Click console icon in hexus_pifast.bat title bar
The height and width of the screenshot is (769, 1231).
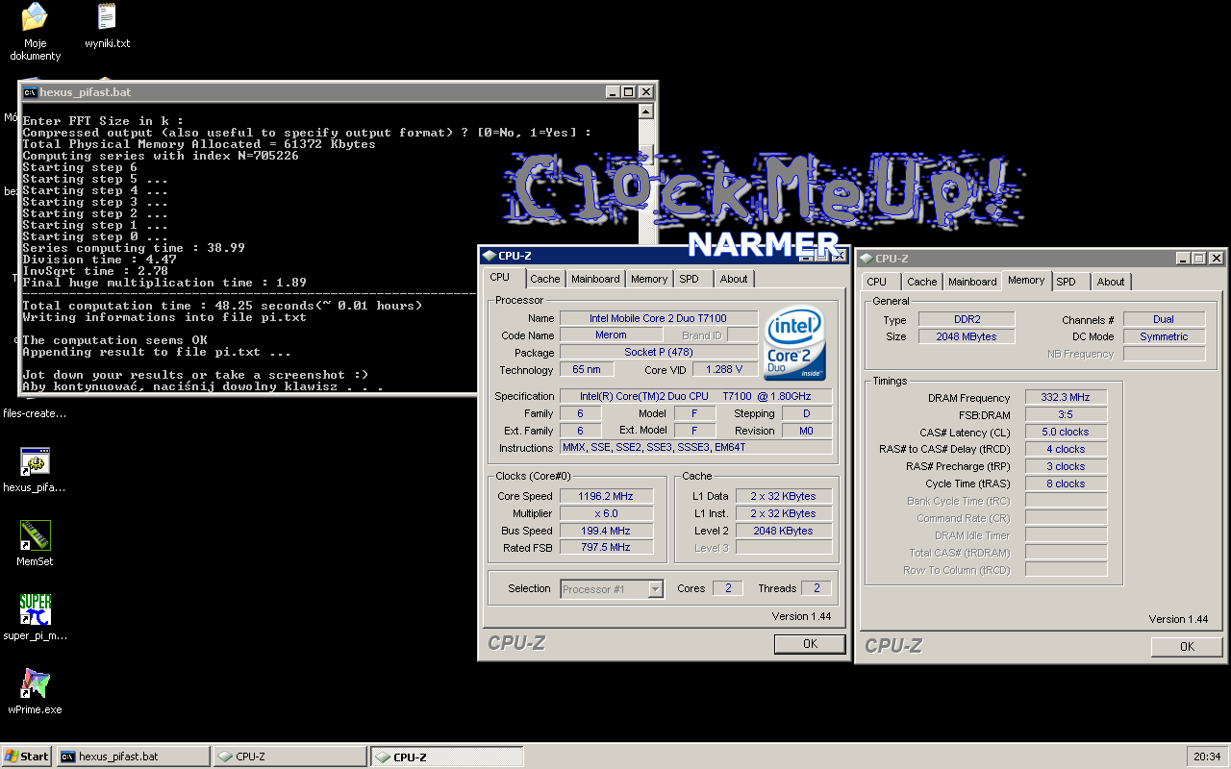[x=30, y=92]
